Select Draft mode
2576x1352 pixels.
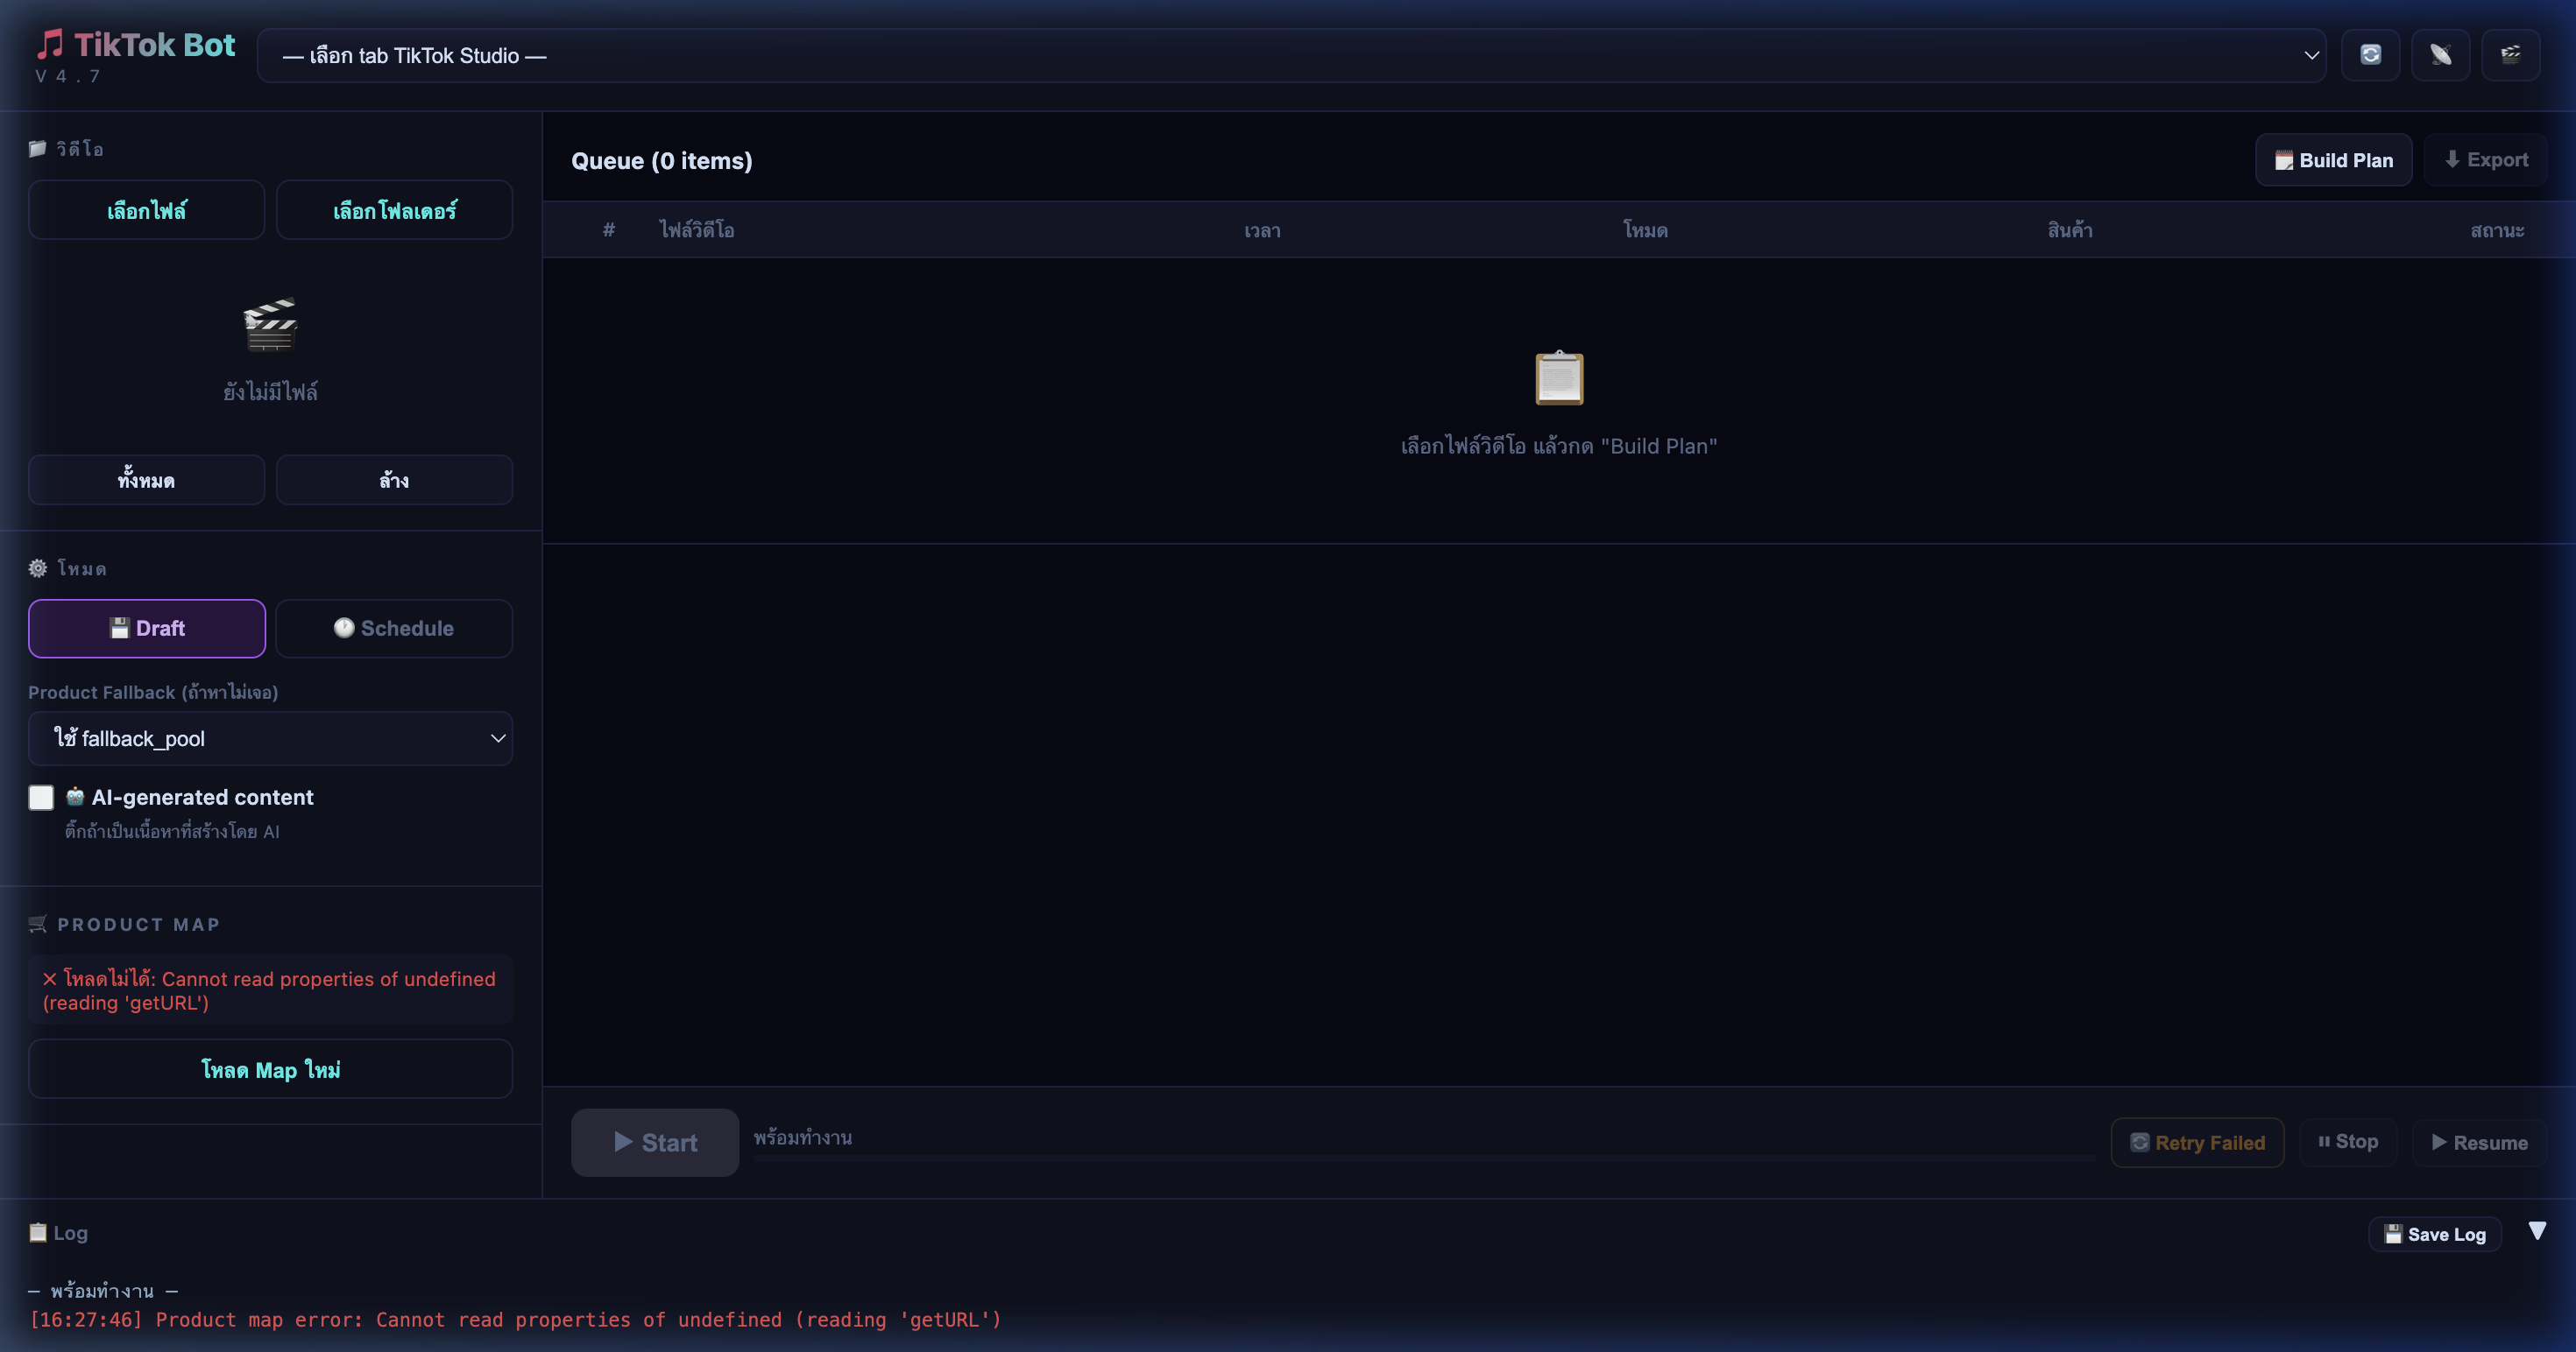pyautogui.click(x=147, y=629)
